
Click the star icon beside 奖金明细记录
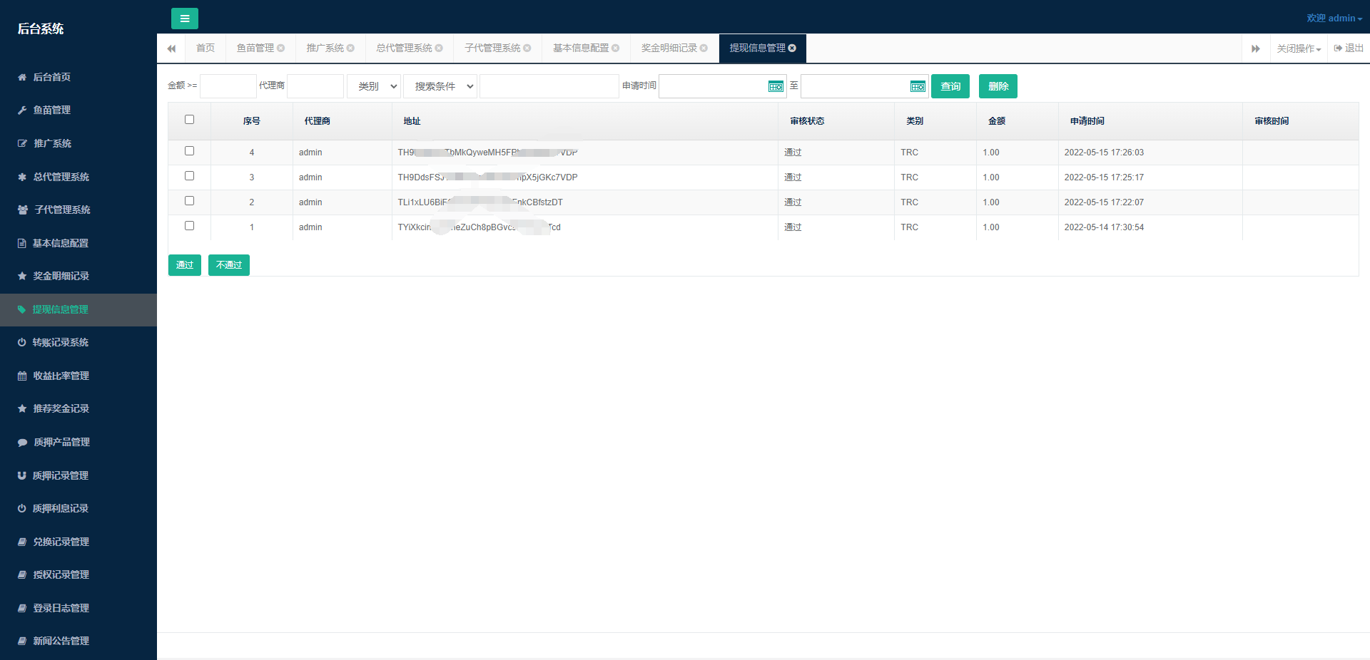[22, 276]
